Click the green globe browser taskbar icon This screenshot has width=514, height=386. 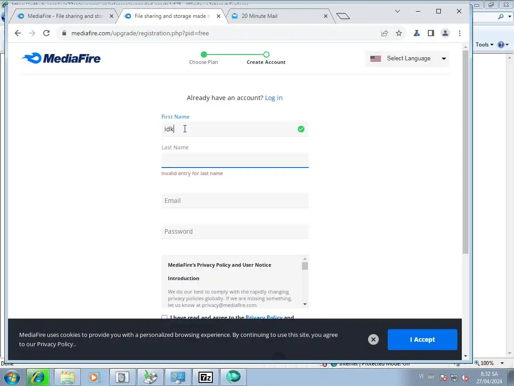[x=233, y=378]
